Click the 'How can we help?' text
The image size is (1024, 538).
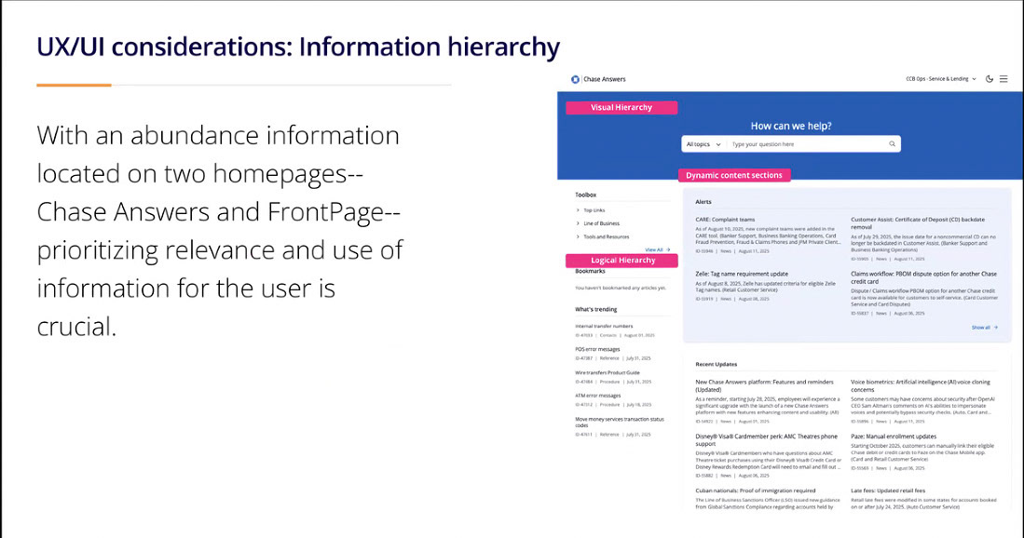point(791,126)
